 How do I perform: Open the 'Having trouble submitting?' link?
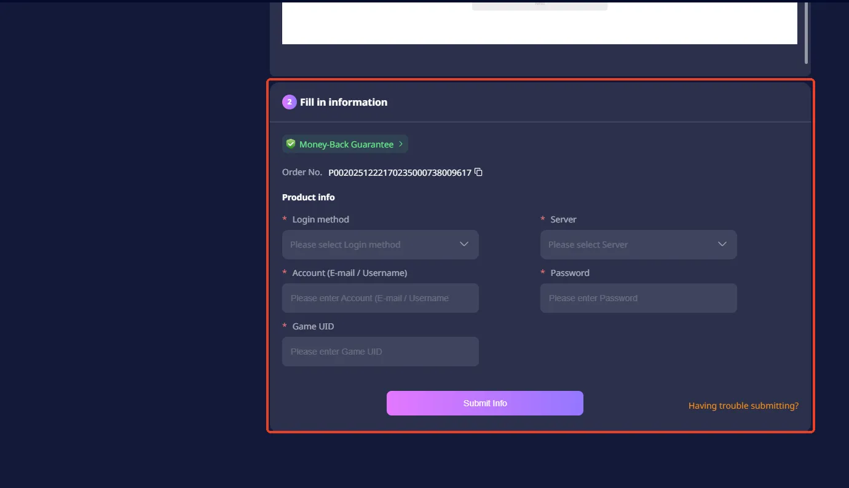(743, 406)
